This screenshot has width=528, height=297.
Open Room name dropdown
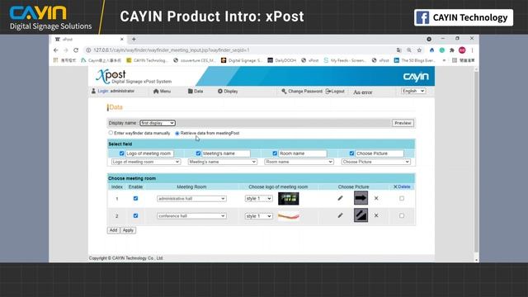(x=299, y=162)
